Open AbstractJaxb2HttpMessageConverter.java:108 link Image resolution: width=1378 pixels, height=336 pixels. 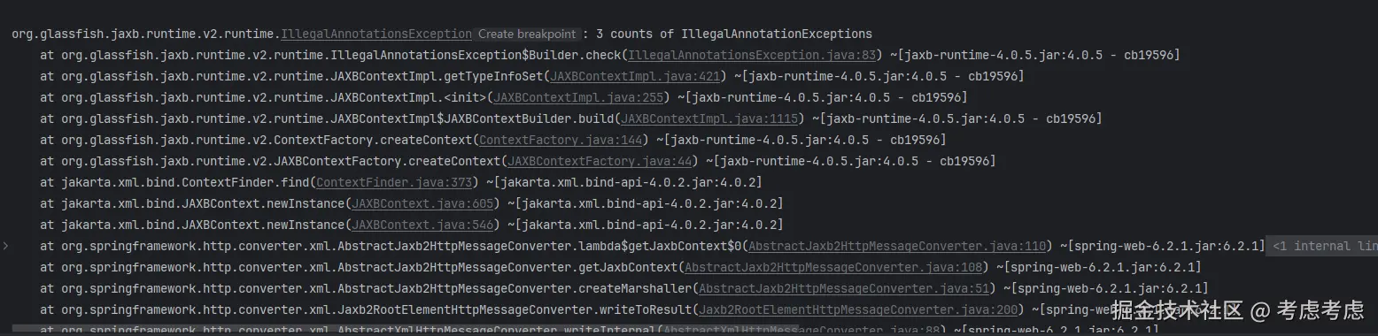pos(833,268)
